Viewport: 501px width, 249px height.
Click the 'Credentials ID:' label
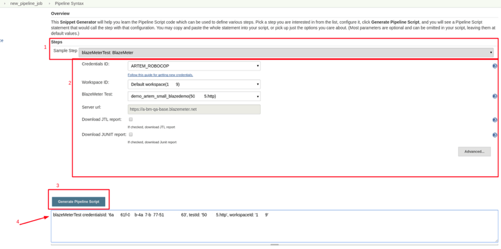(95, 64)
